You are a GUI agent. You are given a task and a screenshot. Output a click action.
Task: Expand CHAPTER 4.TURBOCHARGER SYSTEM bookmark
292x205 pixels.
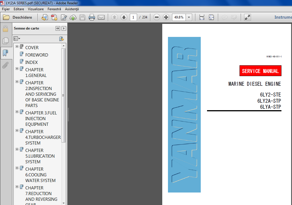[x=17, y=131]
